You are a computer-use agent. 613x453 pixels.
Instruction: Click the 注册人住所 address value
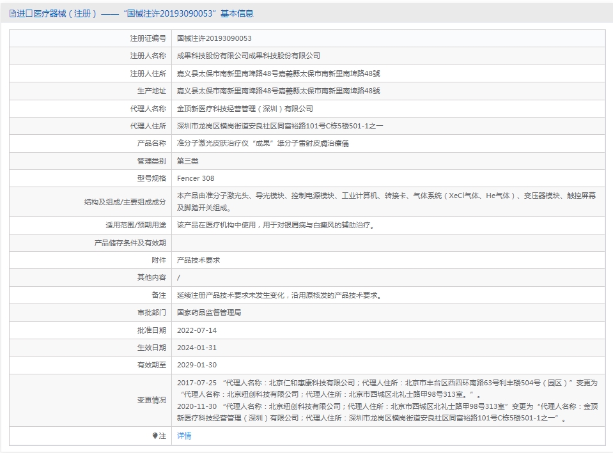coord(278,73)
